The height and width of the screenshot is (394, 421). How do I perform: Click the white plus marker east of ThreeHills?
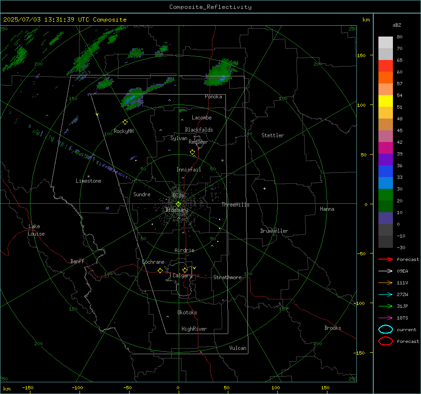coord(264,188)
